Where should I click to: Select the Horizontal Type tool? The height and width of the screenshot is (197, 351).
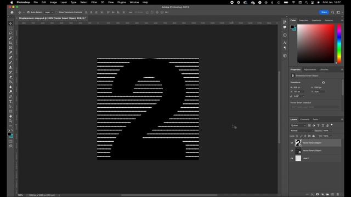(10, 102)
